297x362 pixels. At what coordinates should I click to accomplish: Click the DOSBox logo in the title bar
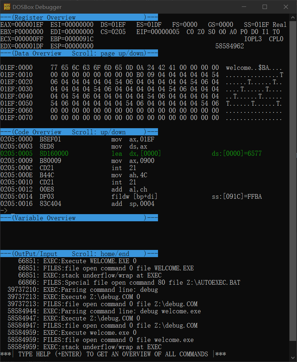[x=7, y=7]
